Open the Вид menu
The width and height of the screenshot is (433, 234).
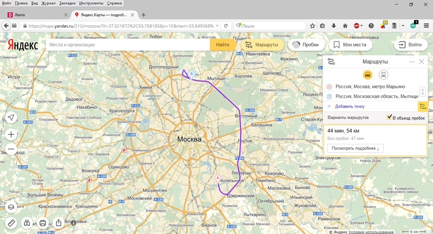[35, 3]
